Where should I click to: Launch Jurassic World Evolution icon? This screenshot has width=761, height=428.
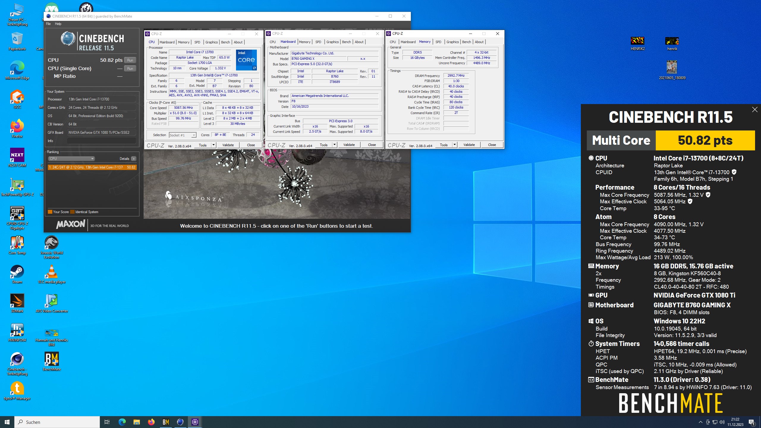[51, 247]
